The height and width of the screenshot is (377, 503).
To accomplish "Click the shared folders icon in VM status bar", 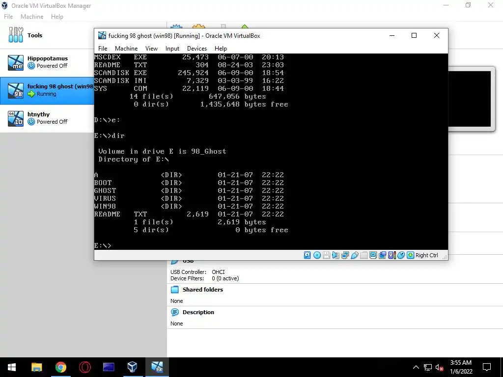I will click(363, 255).
